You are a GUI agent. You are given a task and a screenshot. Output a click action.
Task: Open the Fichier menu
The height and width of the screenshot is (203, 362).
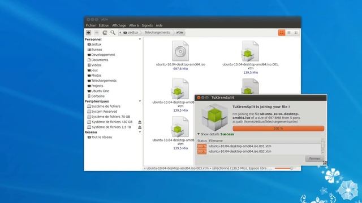click(90, 25)
